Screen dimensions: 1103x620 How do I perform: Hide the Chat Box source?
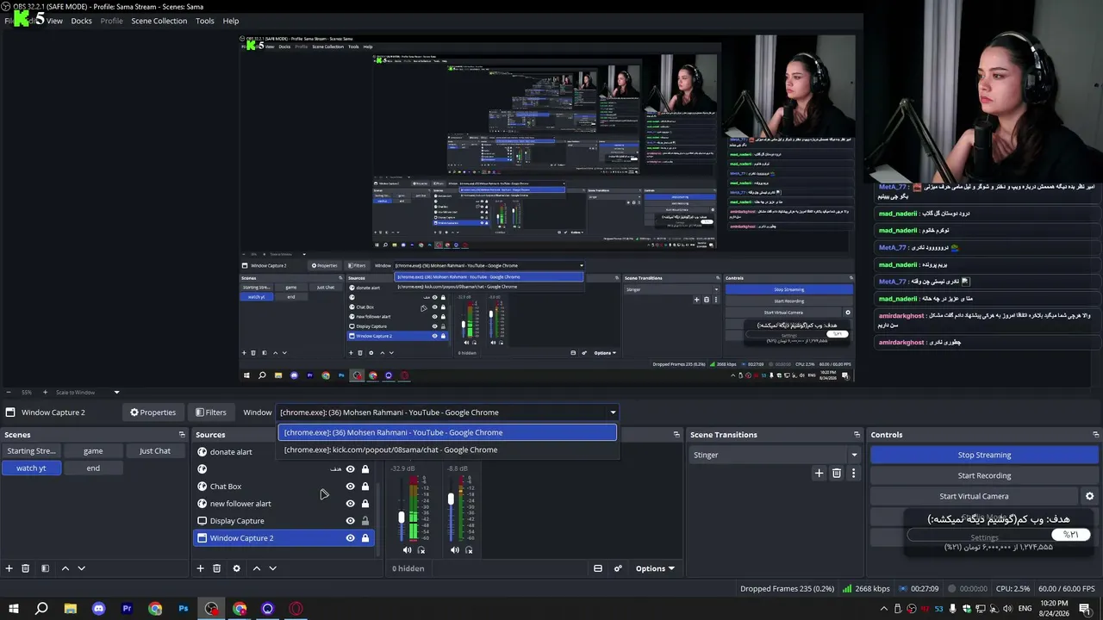click(350, 487)
